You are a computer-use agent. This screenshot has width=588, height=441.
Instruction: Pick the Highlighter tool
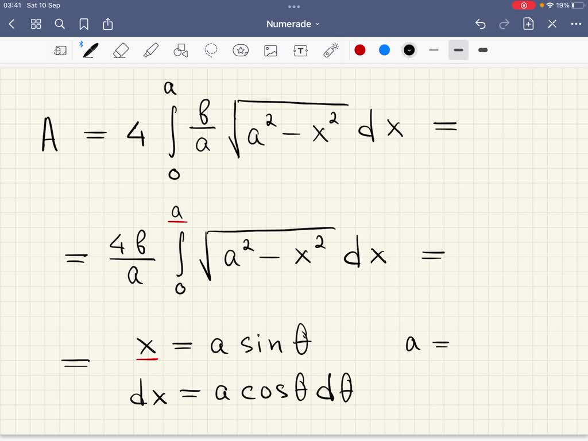[150, 50]
